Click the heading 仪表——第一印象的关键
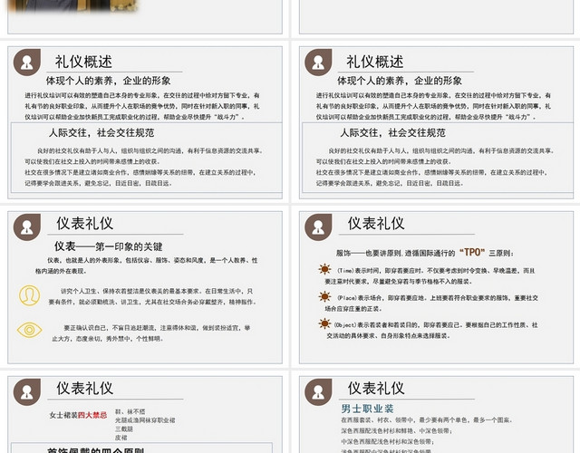 coord(109,246)
